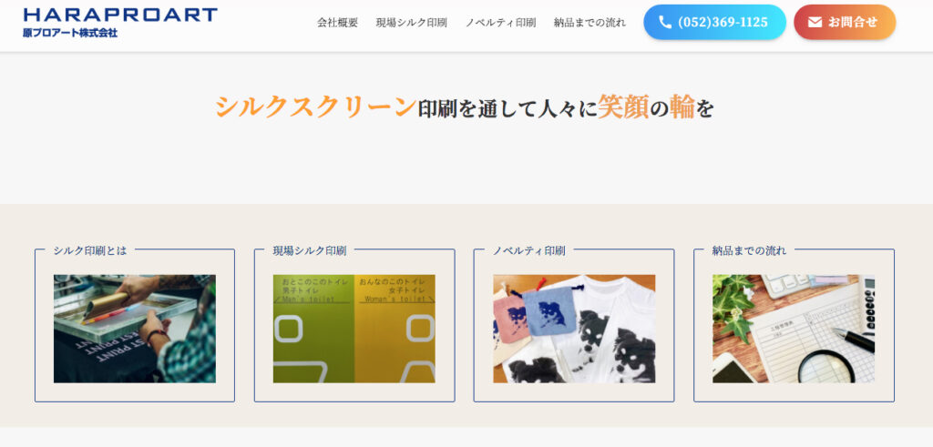Open 会社概要 in the navigation menu

click(337, 23)
